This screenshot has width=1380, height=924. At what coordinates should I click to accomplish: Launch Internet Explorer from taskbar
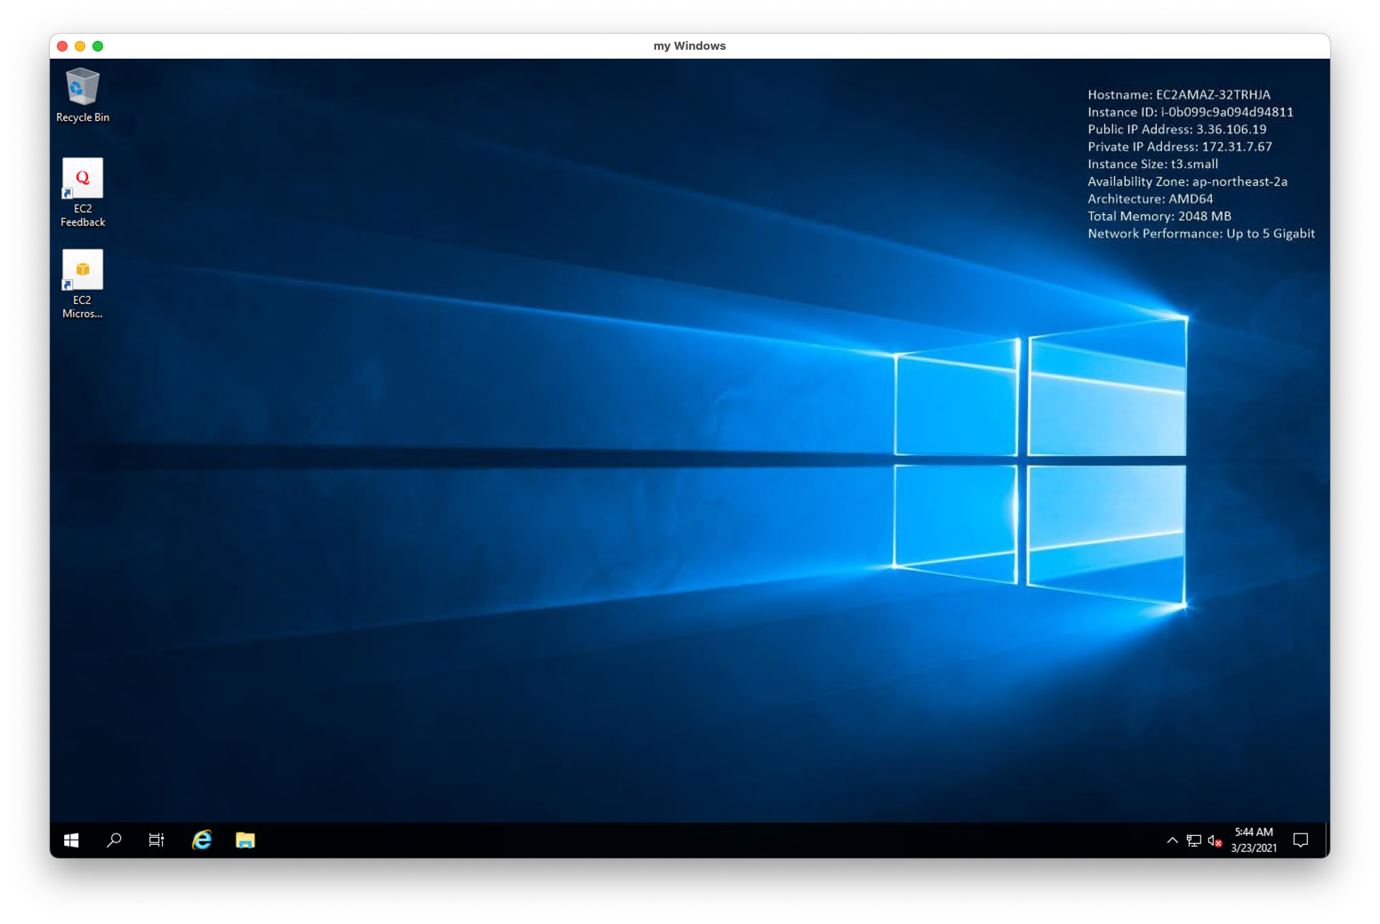coord(202,840)
